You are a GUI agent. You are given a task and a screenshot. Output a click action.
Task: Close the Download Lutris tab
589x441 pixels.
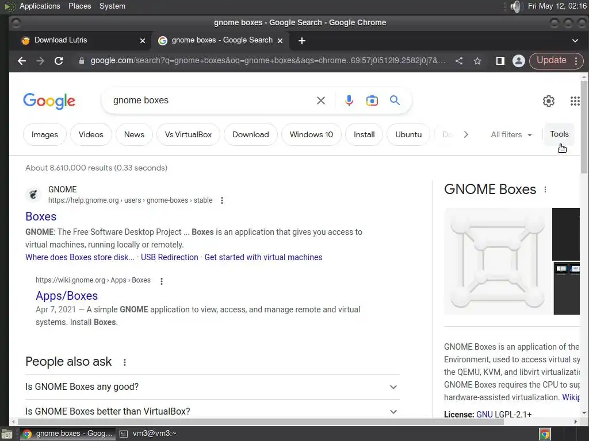143,41
